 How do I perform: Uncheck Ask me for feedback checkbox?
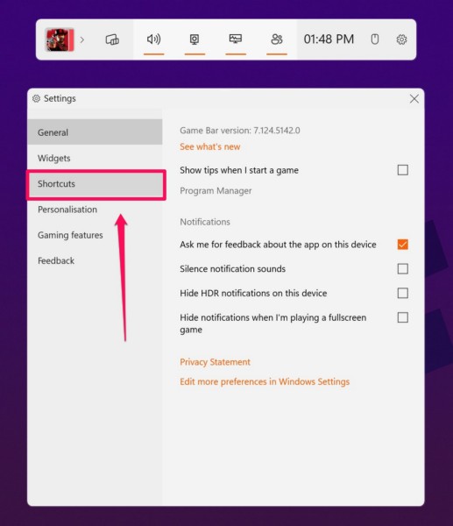point(403,245)
